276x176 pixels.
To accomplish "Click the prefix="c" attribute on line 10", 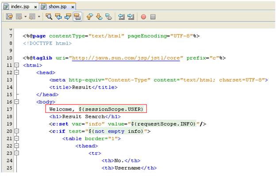I will coord(203,58).
